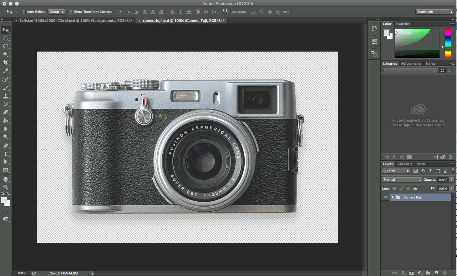Link layers icon in Layers panel

pos(394,273)
